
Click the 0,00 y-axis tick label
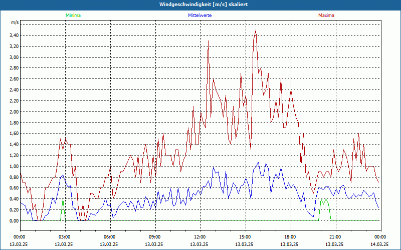tap(14, 221)
